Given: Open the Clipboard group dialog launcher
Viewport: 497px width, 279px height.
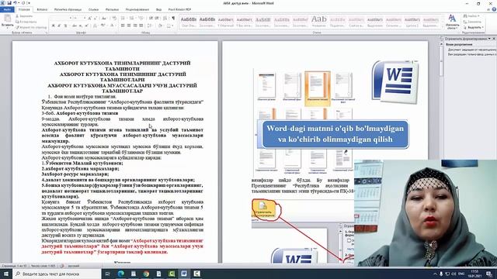Looking at the screenshot, I should 47,33.
